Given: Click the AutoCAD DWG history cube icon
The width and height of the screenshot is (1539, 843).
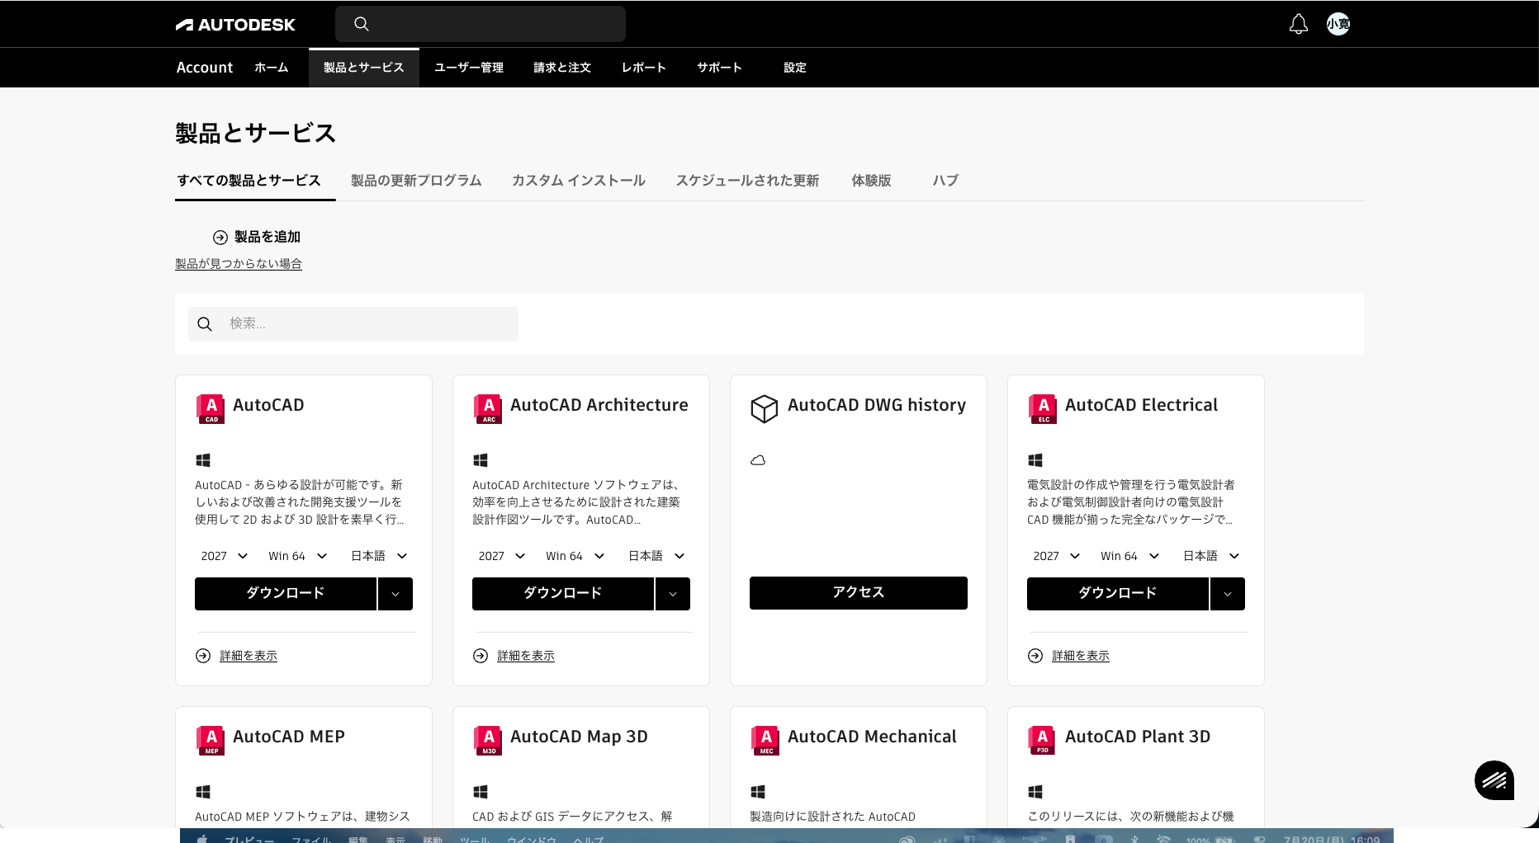Looking at the screenshot, I should 765,408.
